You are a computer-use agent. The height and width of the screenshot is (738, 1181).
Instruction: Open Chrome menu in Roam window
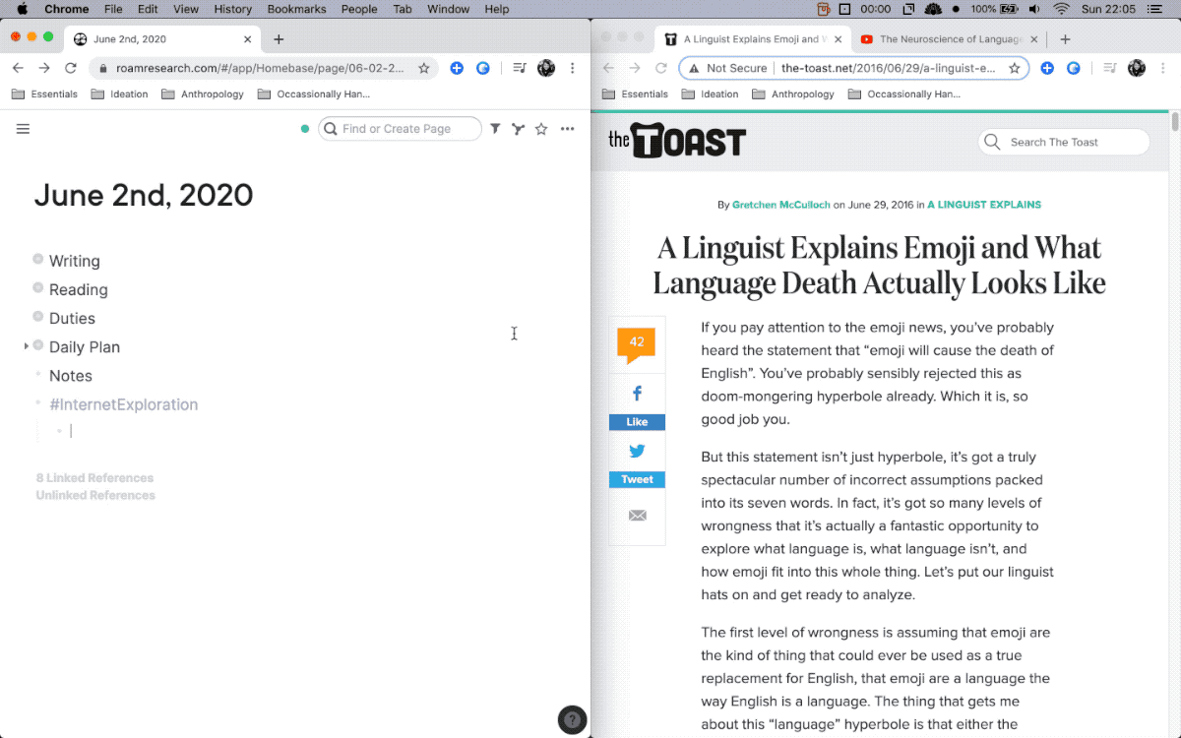pos(573,68)
